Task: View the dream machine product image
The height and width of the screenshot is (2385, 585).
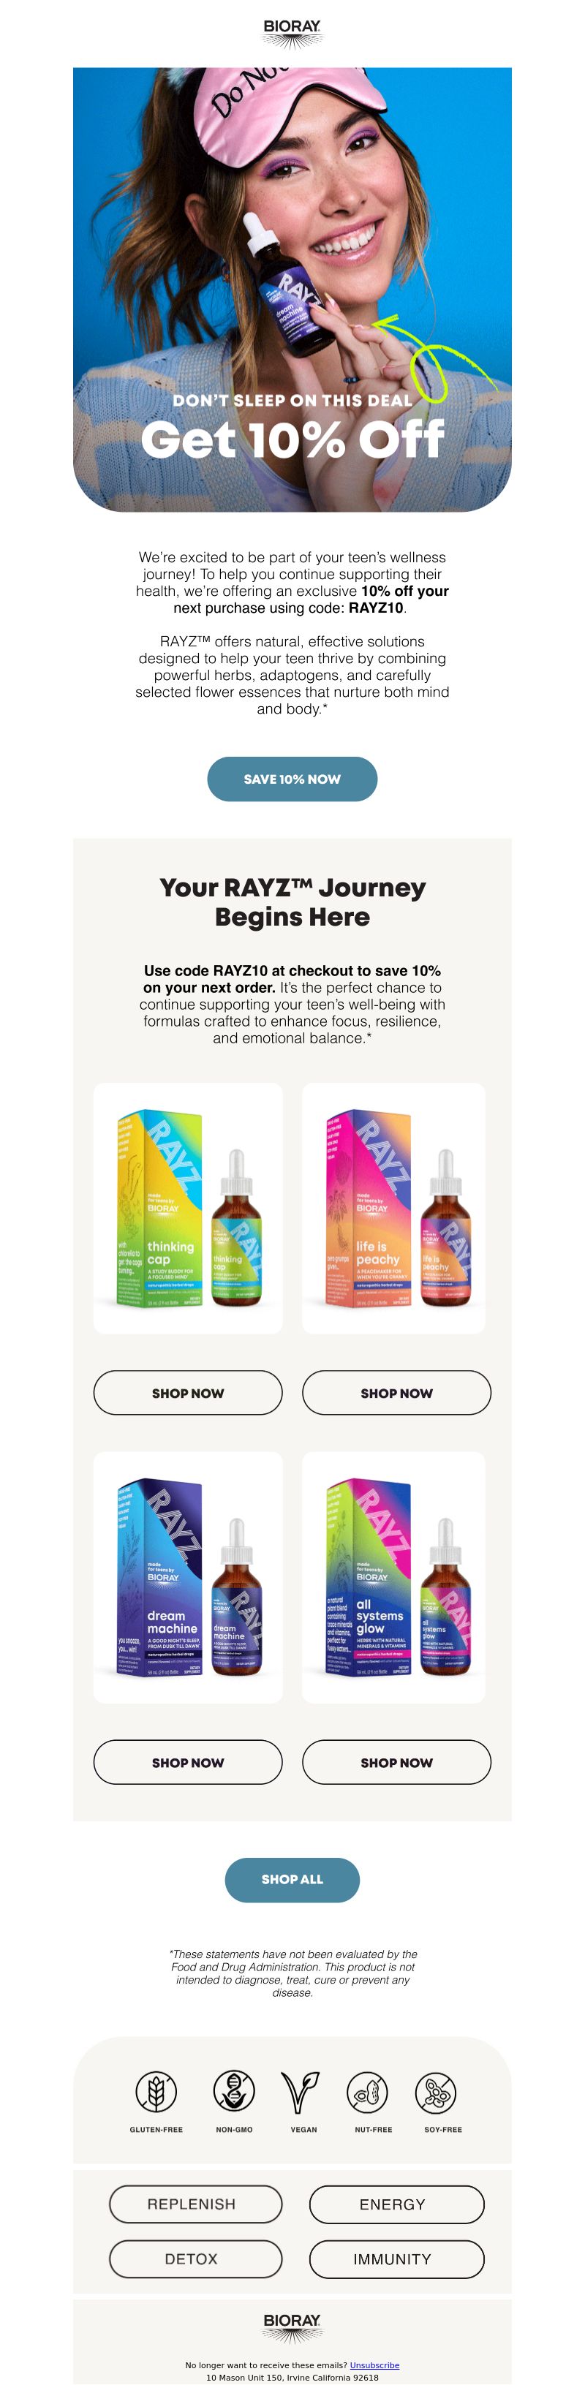Action: pos(188,1577)
